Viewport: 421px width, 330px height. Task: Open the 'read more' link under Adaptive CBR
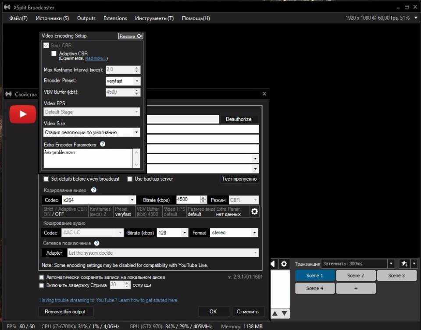pyautogui.click(x=96, y=58)
